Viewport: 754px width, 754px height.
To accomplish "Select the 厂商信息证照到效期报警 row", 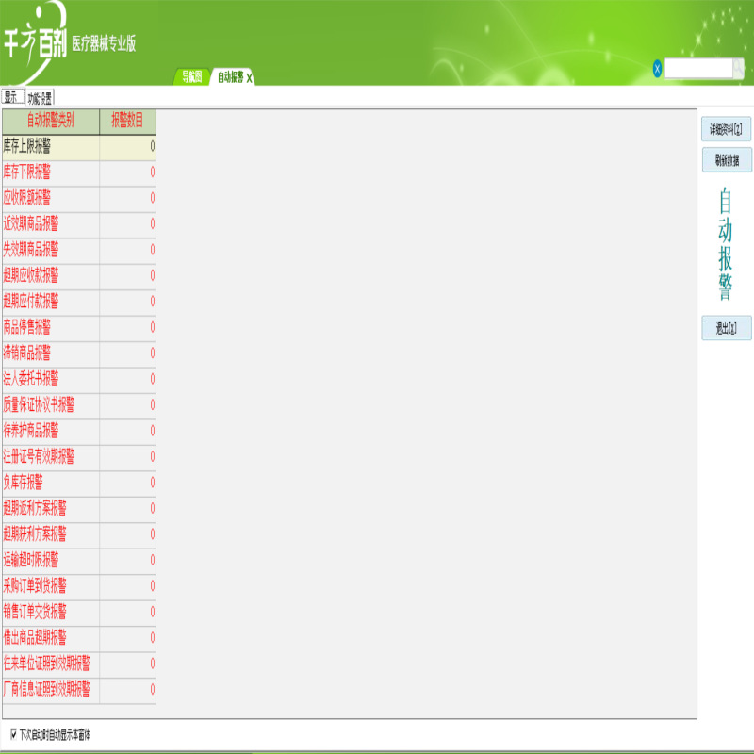I will [x=57, y=688].
